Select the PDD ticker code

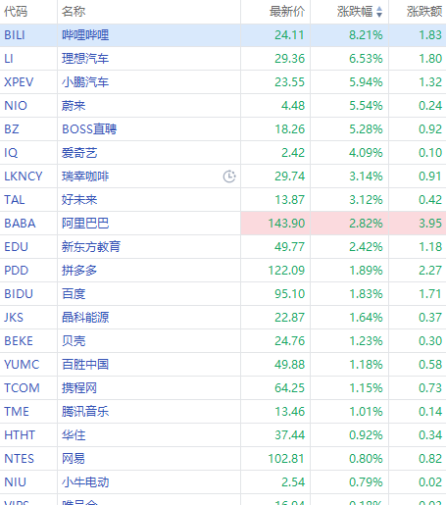click(x=17, y=271)
